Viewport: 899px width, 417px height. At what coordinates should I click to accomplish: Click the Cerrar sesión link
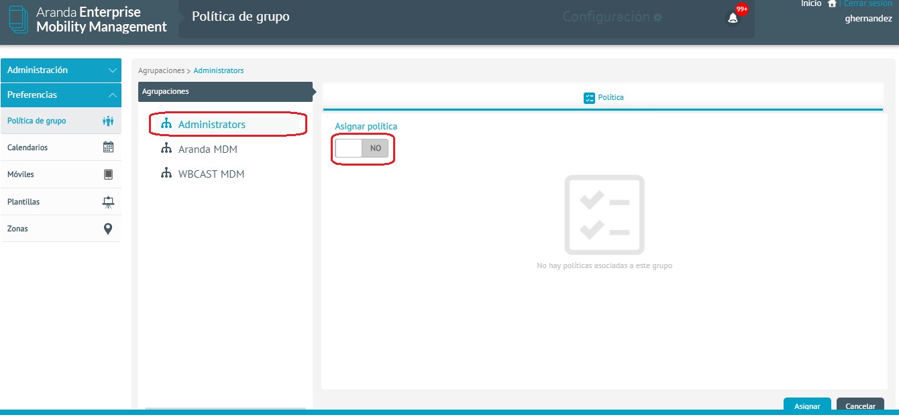click(x=867, y=3)
